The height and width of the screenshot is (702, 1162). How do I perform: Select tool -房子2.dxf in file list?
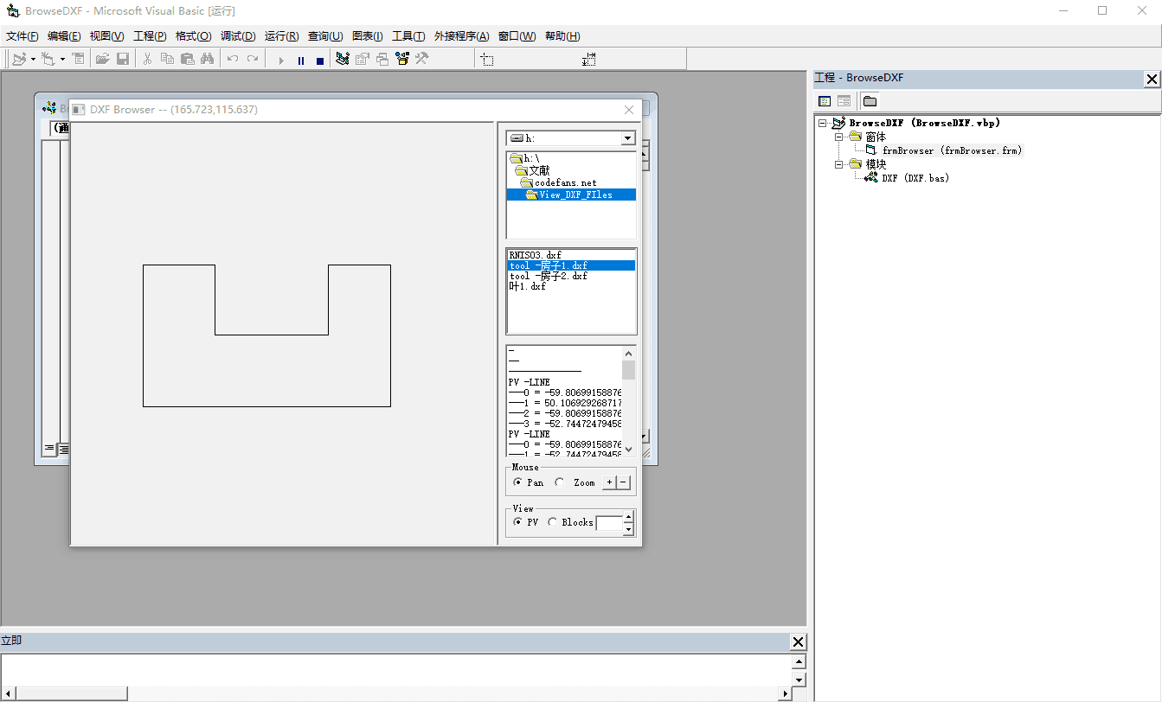point(549,276)
